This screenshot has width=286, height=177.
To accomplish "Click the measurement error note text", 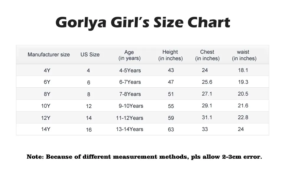I will click(144, 157).
